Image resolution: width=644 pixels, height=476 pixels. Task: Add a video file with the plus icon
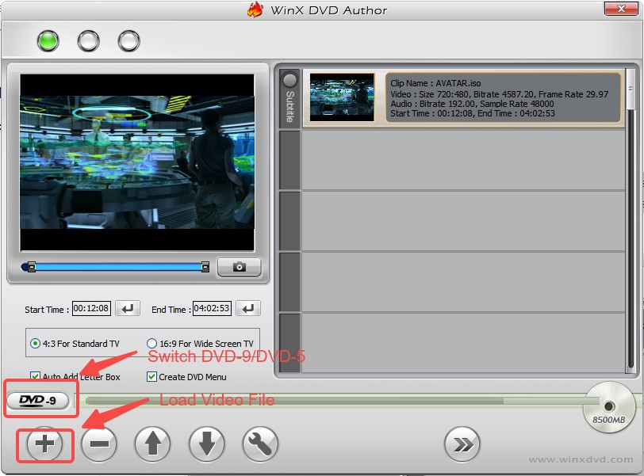(x=44, y=445)
